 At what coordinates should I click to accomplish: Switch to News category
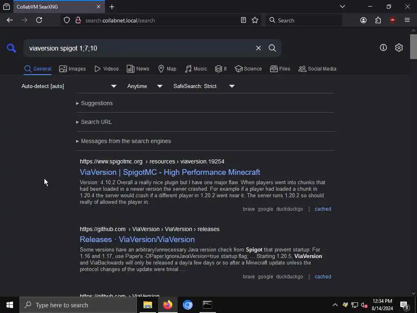(138, 69)
